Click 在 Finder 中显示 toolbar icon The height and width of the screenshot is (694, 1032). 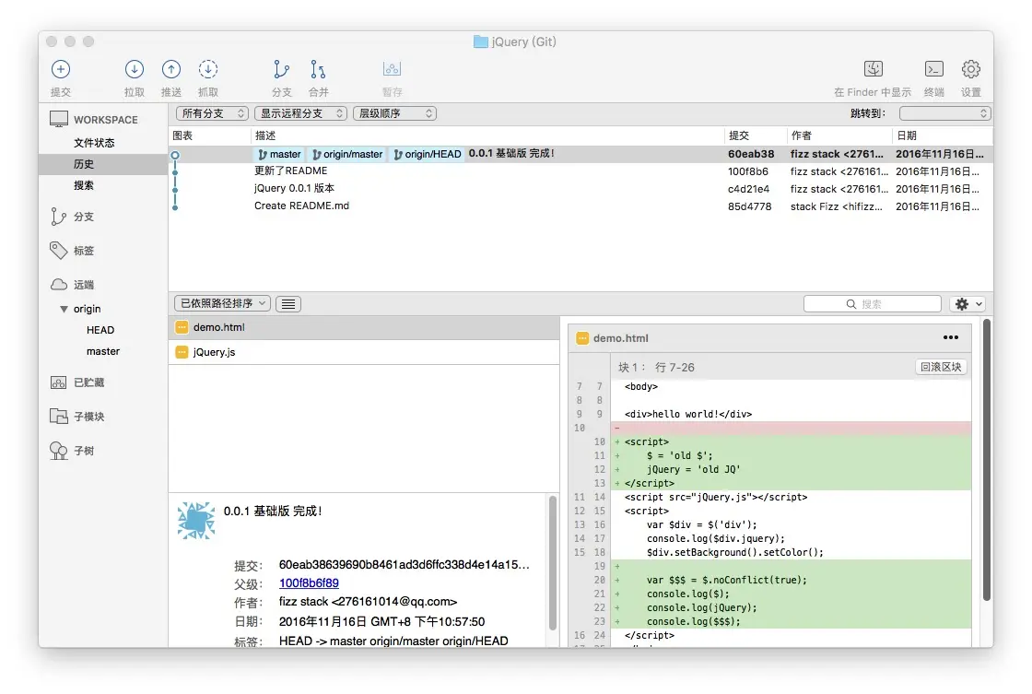[x=873, y=69]
